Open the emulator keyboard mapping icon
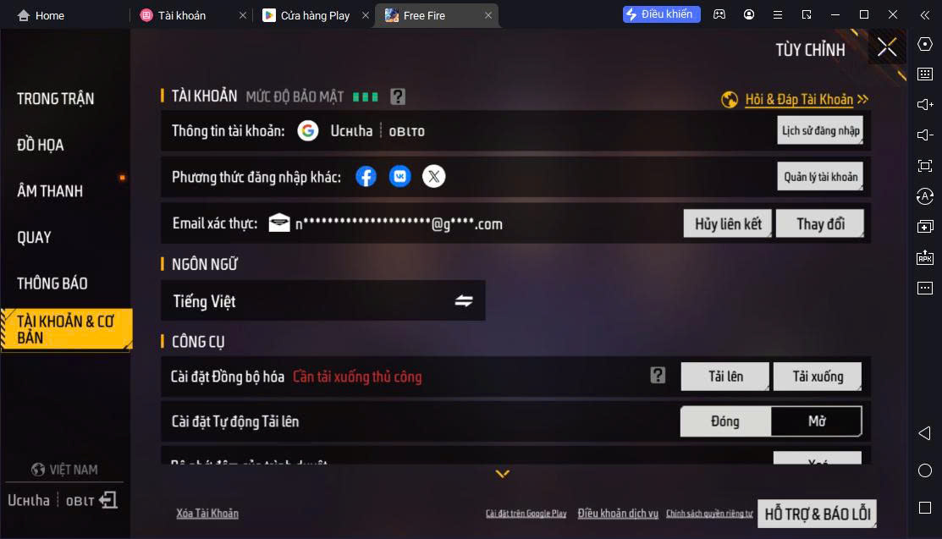 tap(925, 74)
